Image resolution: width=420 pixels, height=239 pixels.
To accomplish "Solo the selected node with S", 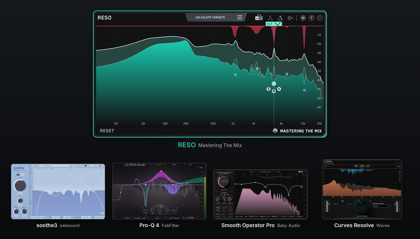I will click(268, 89).
